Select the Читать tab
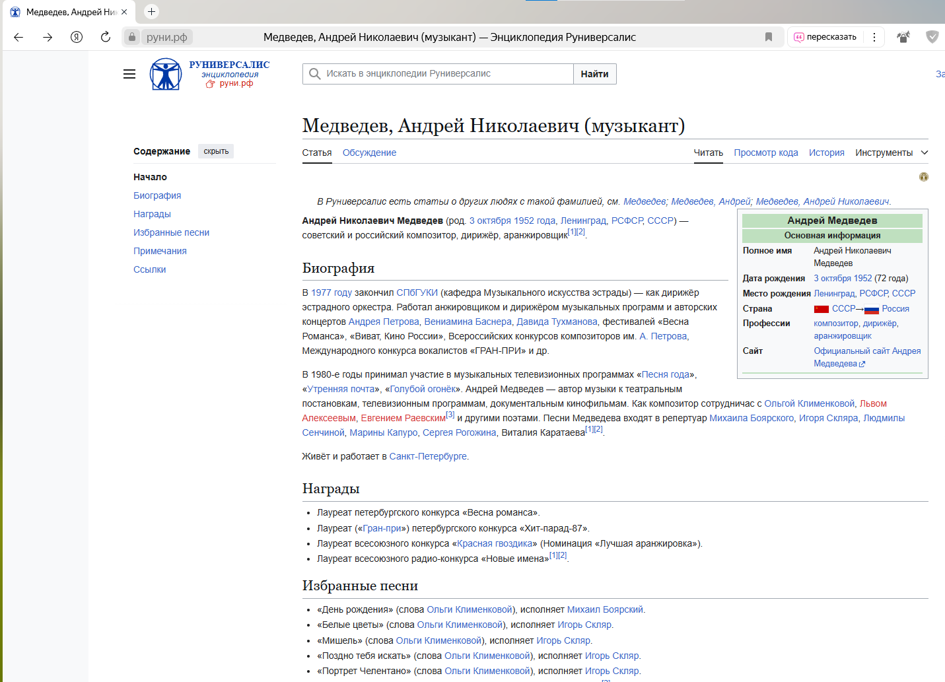This screenshot has height=682, width=945. coord(709,153)
